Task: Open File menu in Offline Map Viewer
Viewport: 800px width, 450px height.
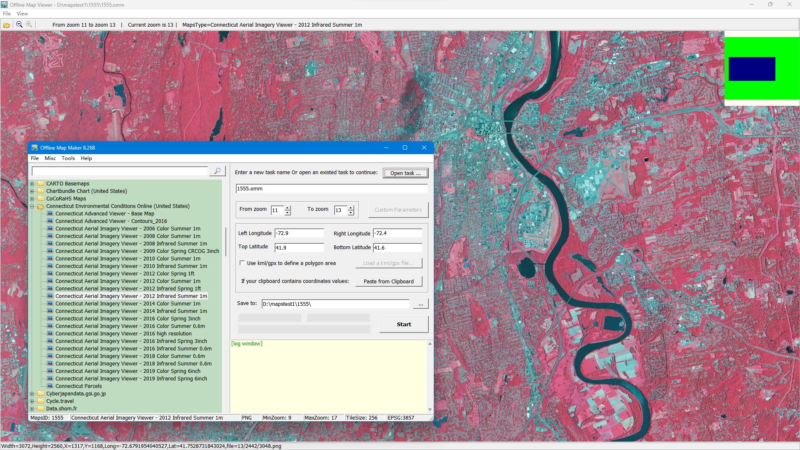Action: pyautogui.click(x=7, y=14)
